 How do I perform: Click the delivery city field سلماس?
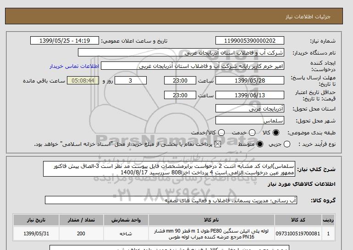[x=250, y=121]
